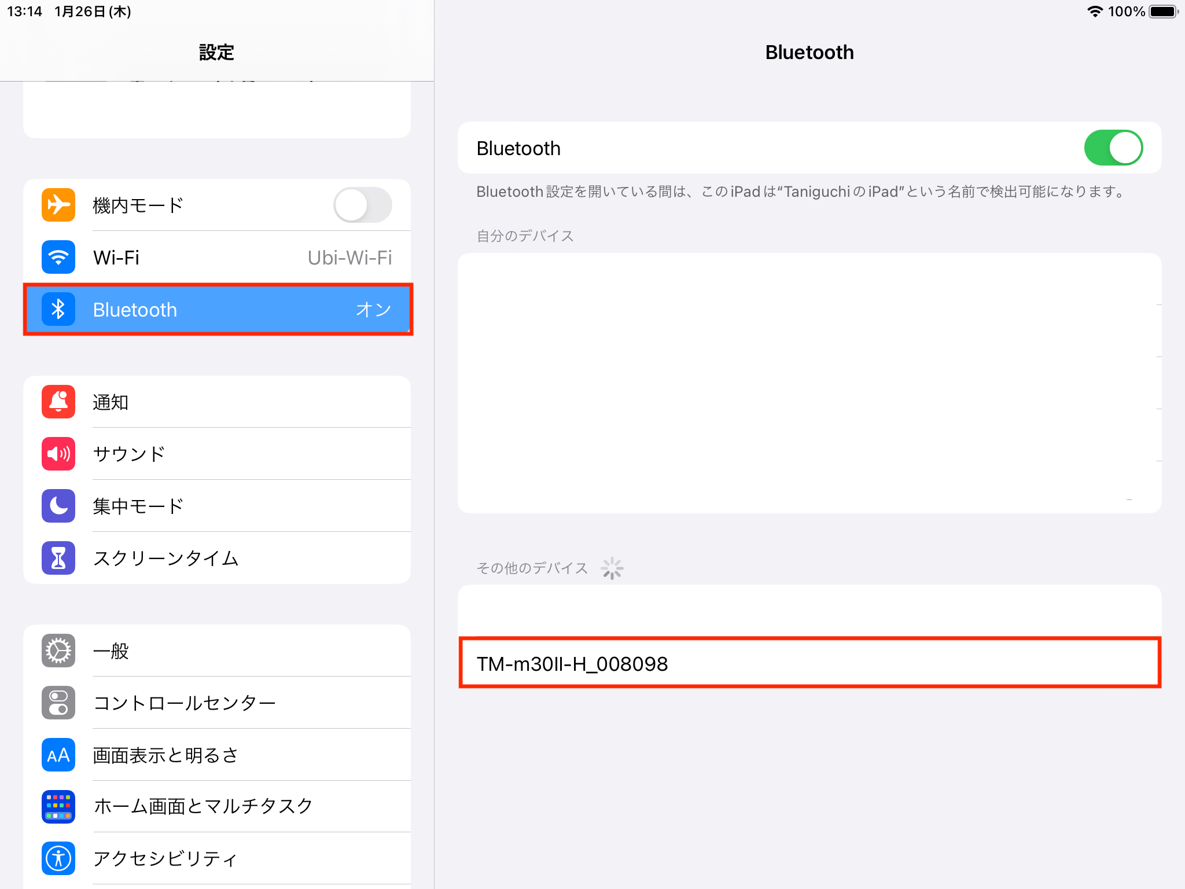The height and width of the screenshot is (889, 1185).
Task: Tap the Bluetooth オン status text
Action: tap(373, 310)
